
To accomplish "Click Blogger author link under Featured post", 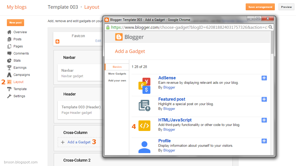I will [169, 109].
